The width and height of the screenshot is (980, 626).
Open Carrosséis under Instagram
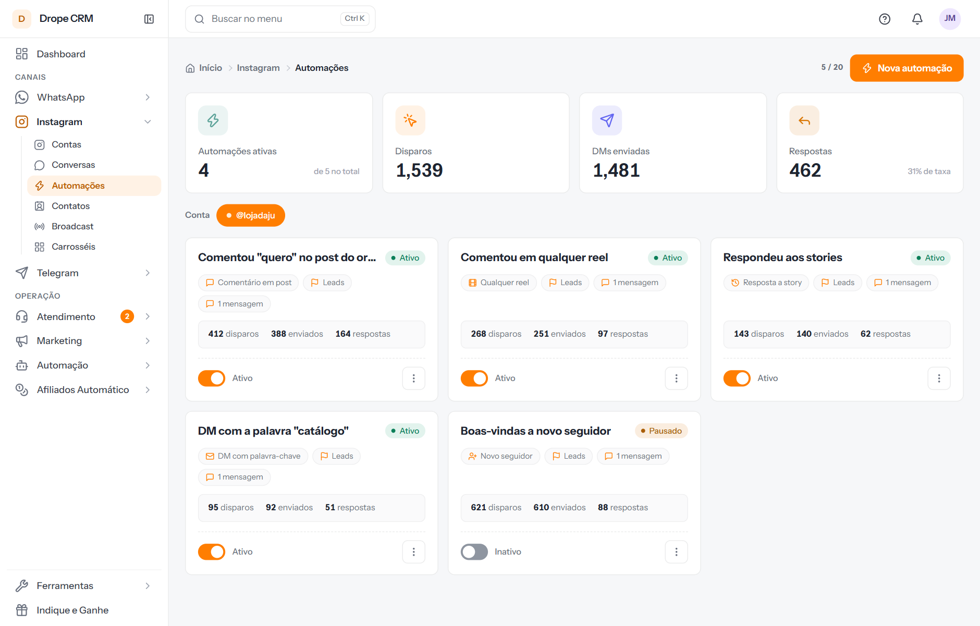coord(94,247)
